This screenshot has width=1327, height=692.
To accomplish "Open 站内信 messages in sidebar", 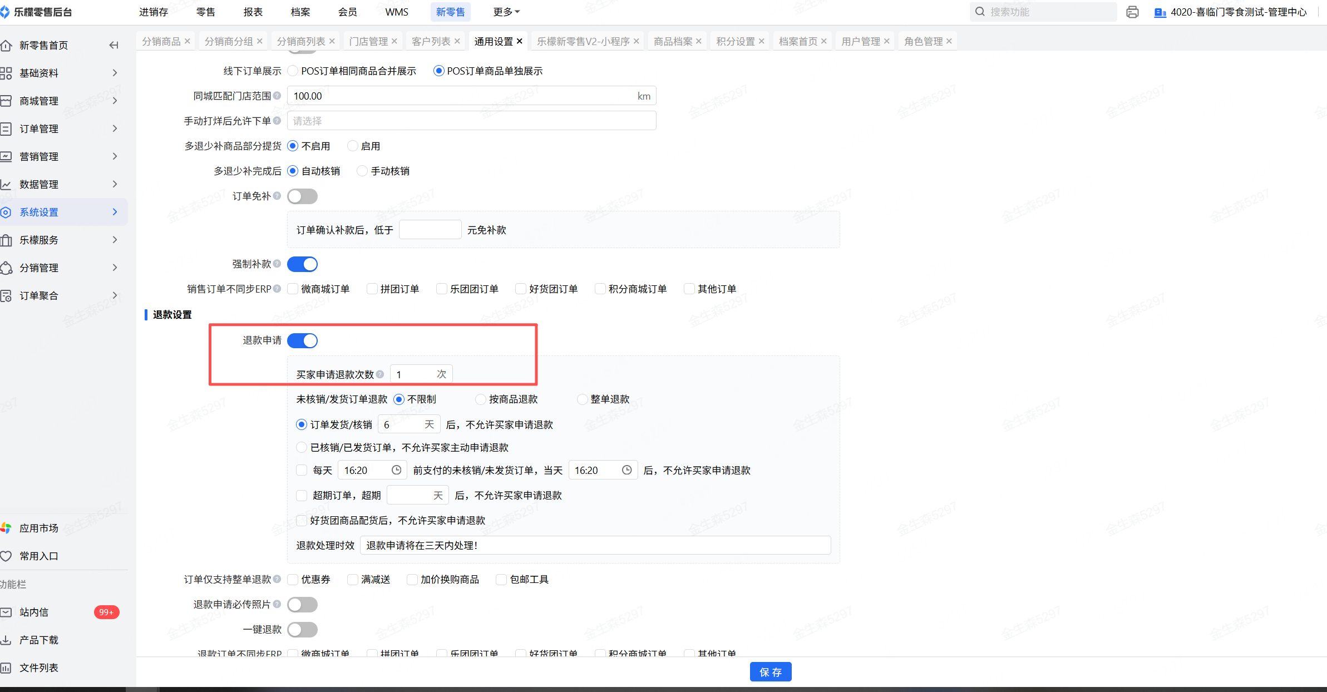I will click(34, 612).
